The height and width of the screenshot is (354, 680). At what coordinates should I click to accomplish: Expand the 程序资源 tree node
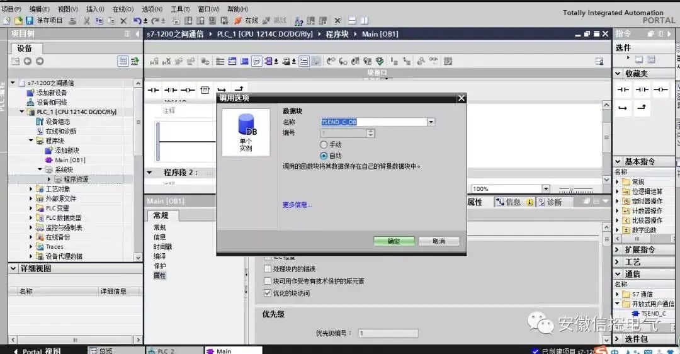tap(49, 179)
